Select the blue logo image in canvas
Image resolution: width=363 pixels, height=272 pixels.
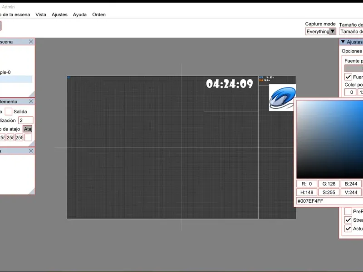[x=282, y=97]
